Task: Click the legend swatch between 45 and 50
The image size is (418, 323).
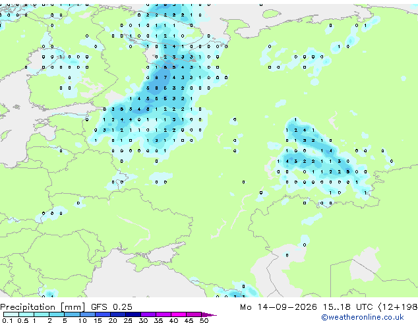Action: [x=194, y=314]
